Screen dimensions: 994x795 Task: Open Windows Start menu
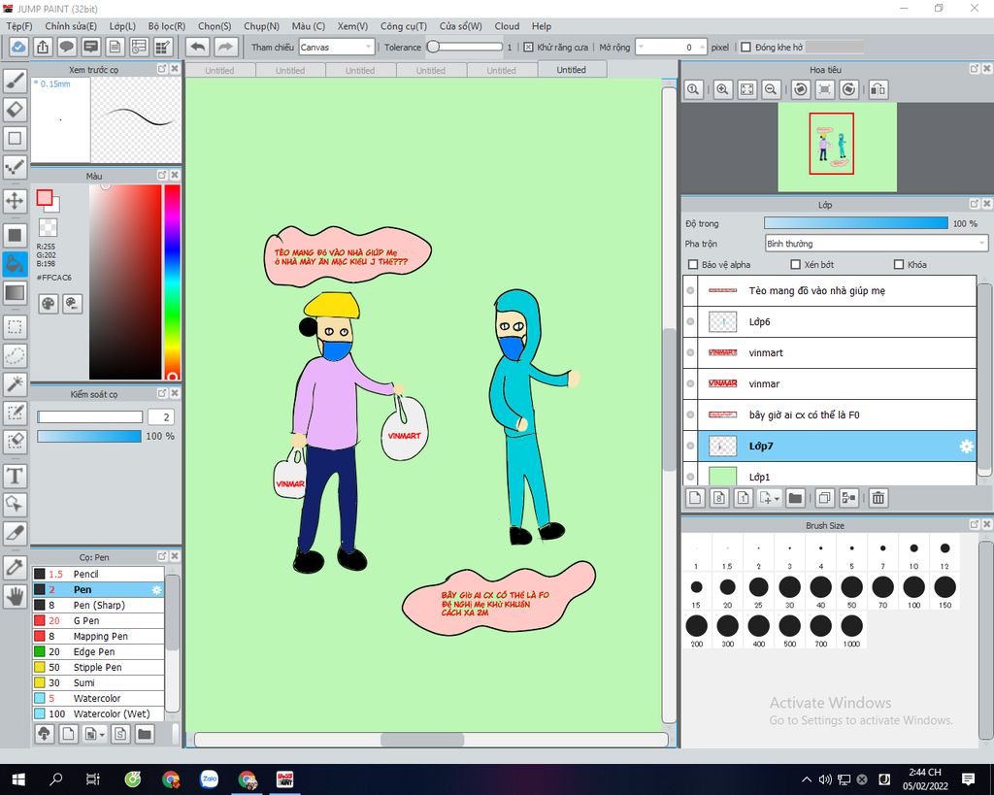(x=17, y=779)
